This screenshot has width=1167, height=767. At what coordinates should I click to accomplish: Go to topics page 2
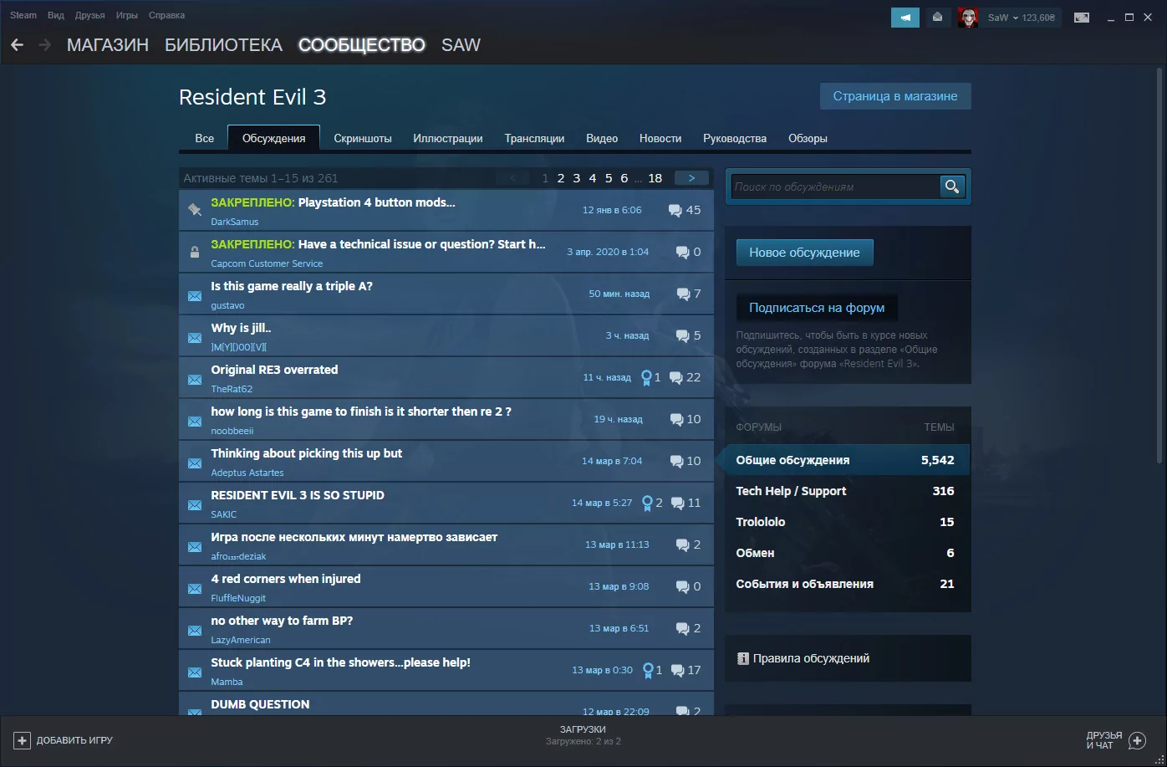[x=561, y=178]
